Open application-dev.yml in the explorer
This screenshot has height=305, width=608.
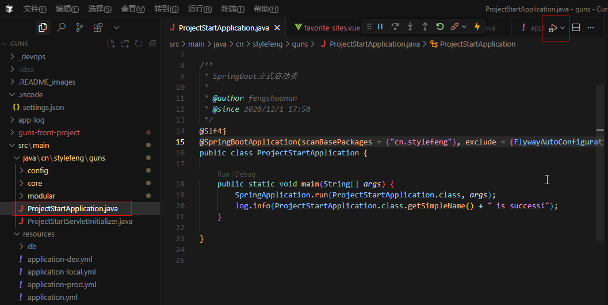[x=60, y=259]
